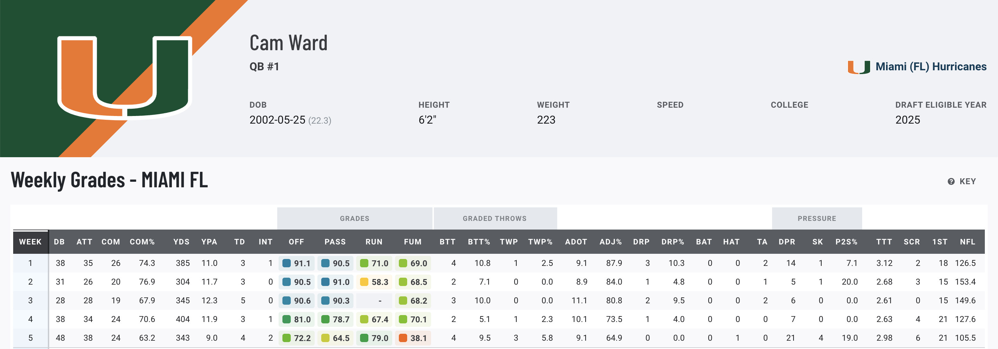This screenshot has height=349, width=998.
Task: Click week 4 green PASS grade swatch
Action: pos(325,319)
